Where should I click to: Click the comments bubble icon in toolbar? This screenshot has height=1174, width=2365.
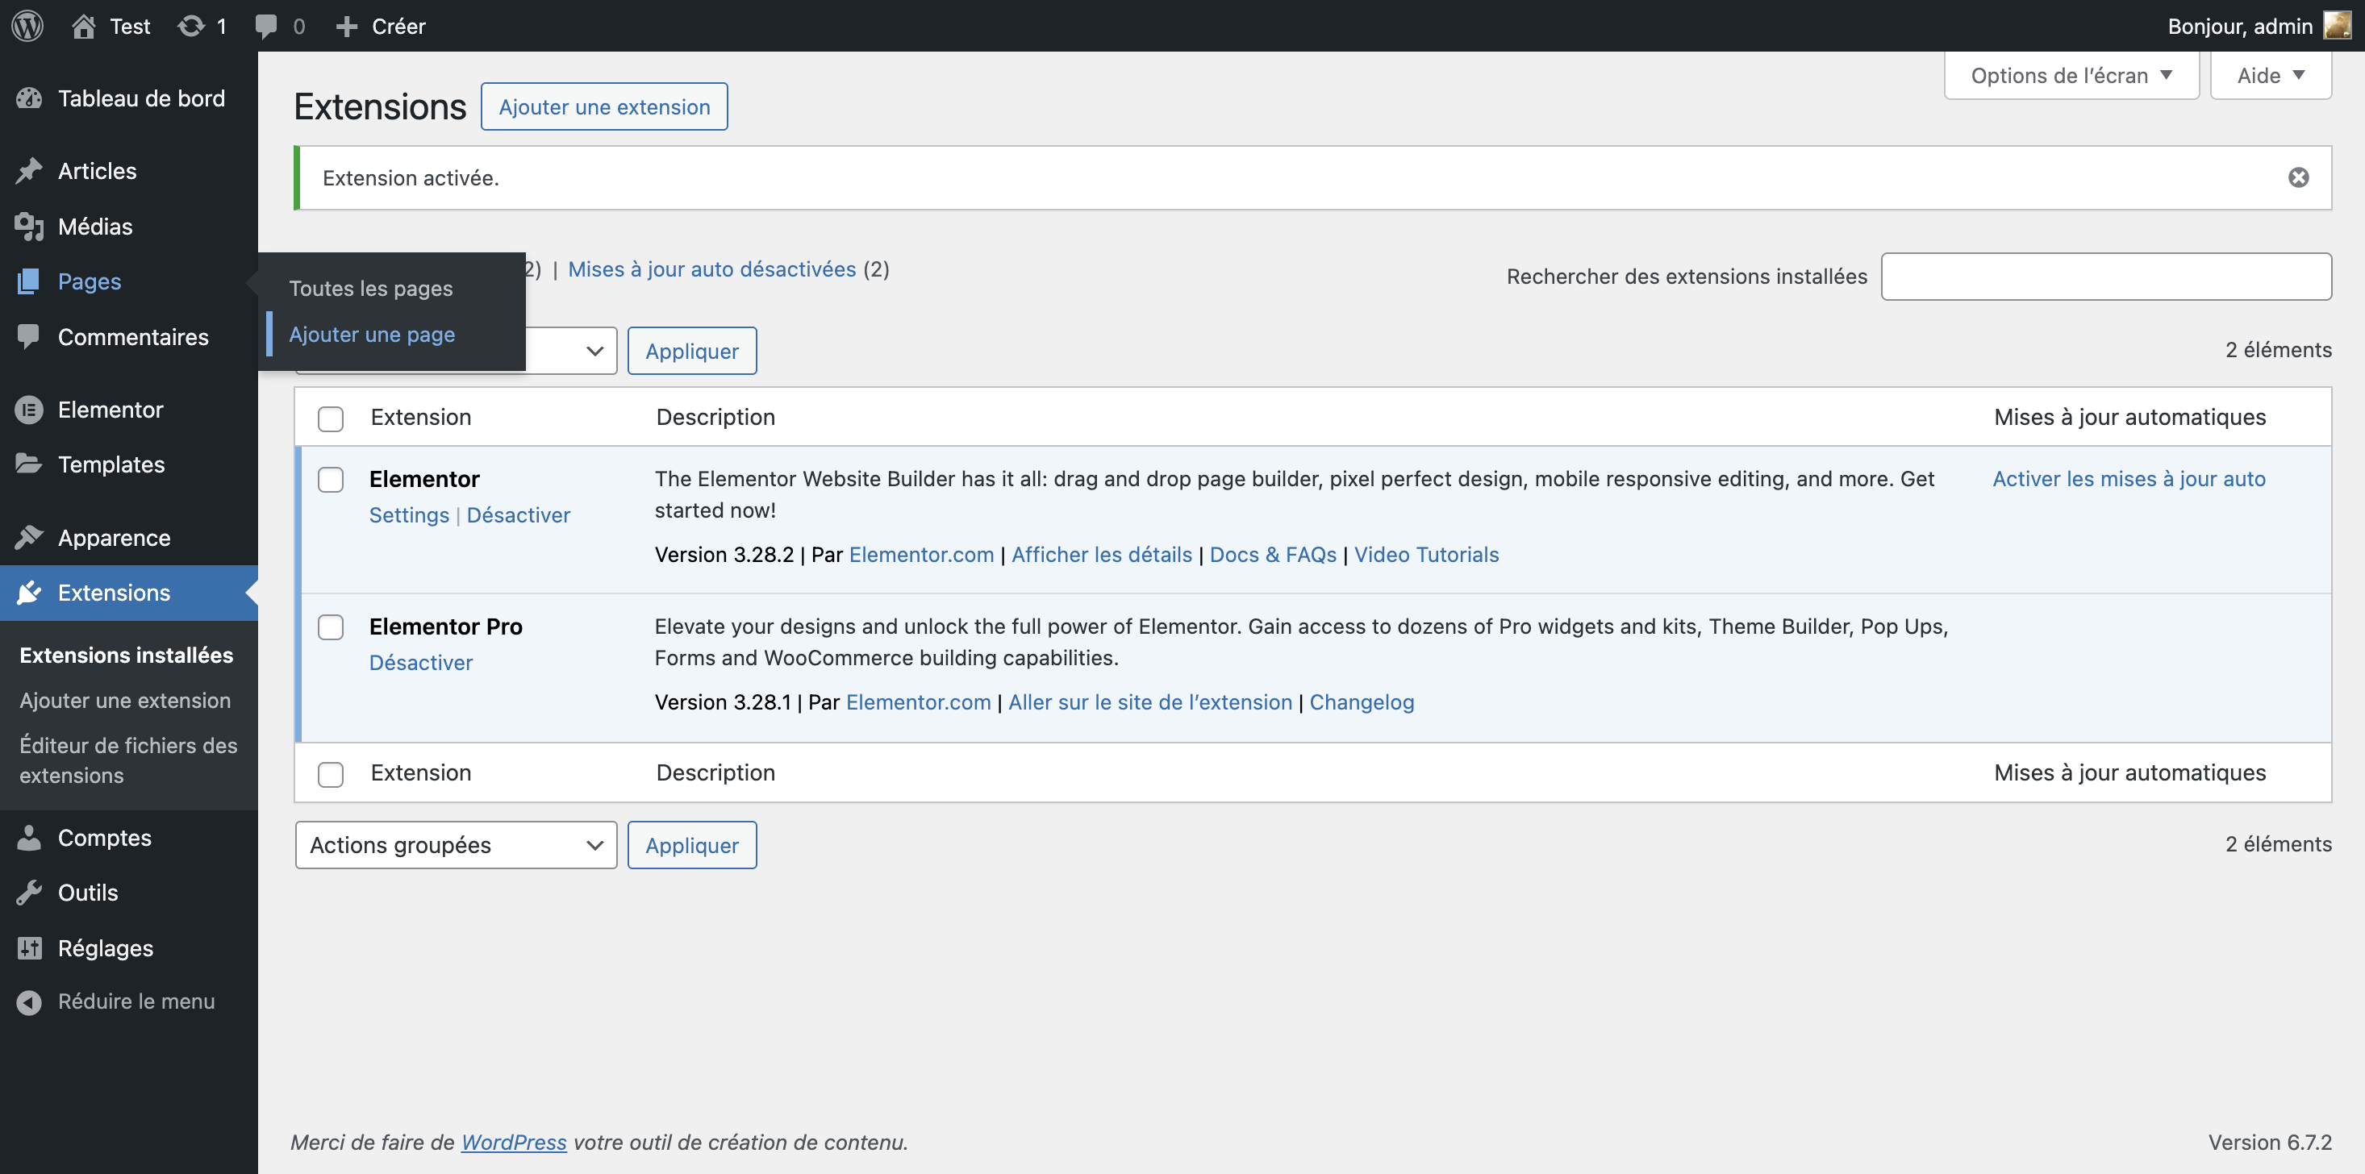coord(266,26)
